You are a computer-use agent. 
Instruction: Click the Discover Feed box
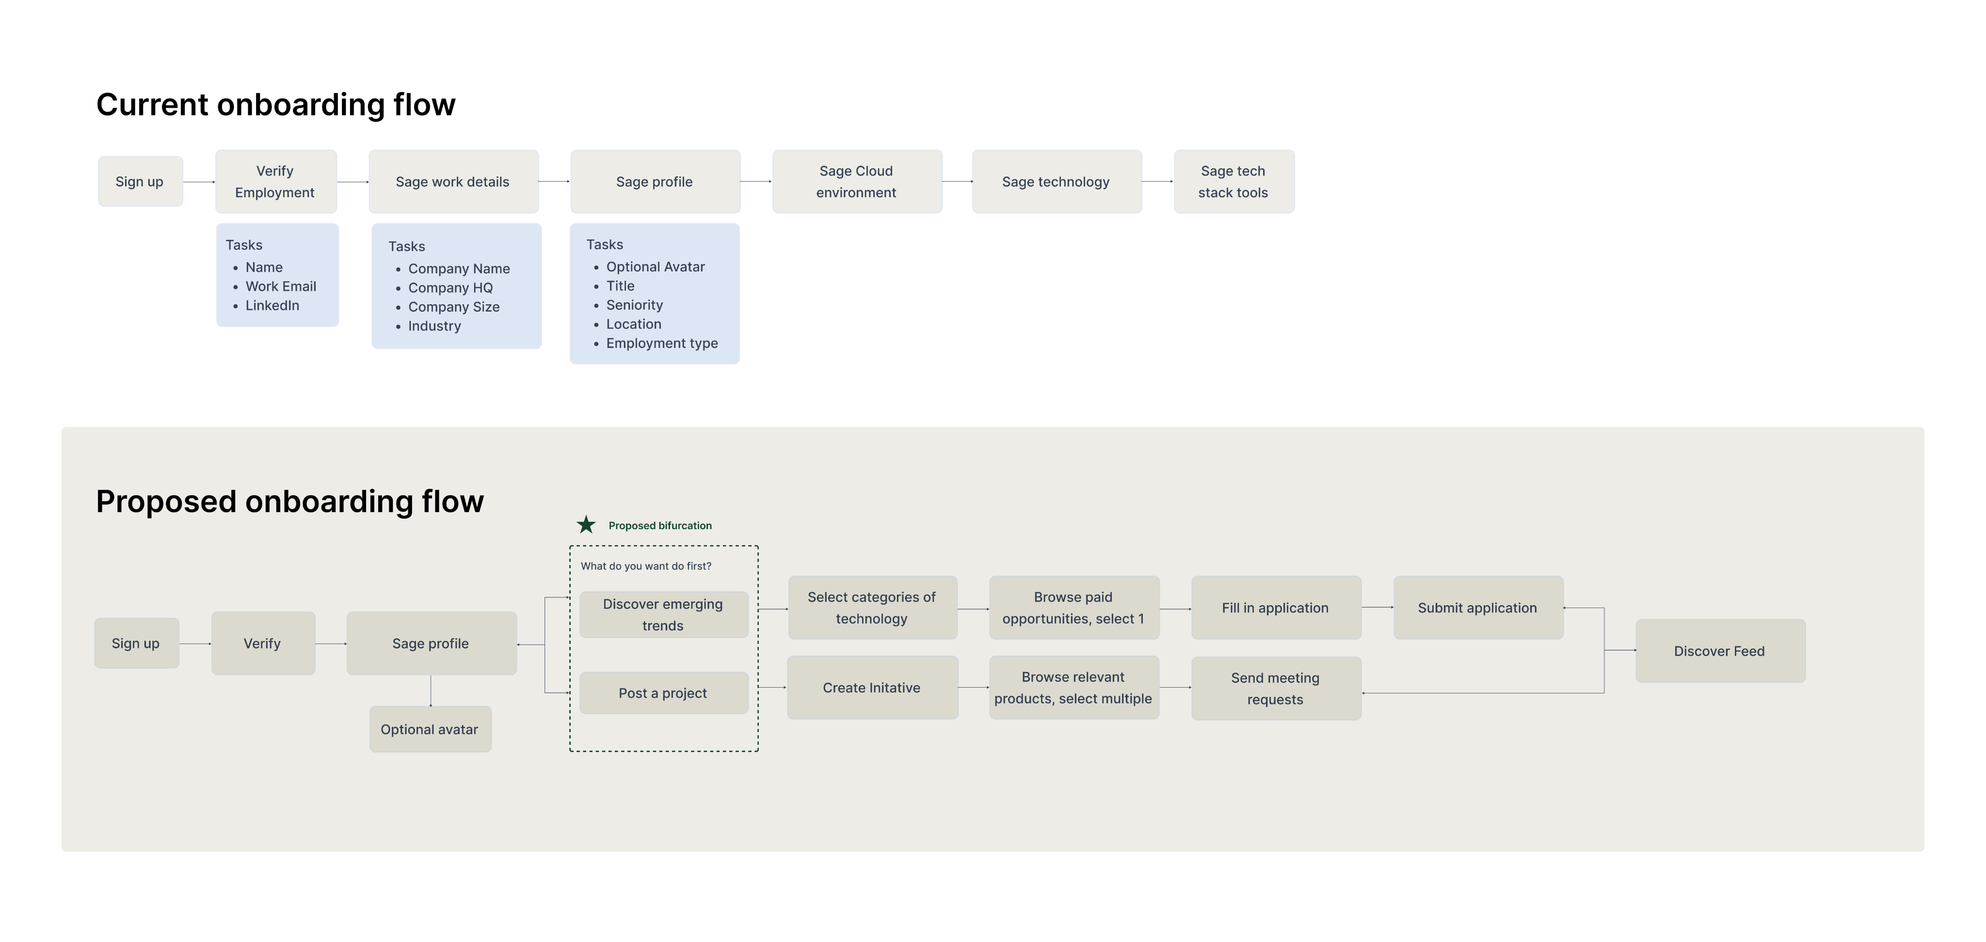pyautogui.click(x=1719, y=652)
